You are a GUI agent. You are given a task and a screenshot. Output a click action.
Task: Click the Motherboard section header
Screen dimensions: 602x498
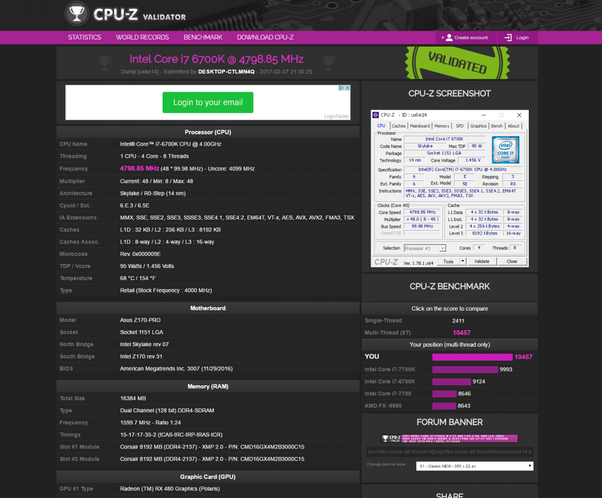[x=208, y=308]
